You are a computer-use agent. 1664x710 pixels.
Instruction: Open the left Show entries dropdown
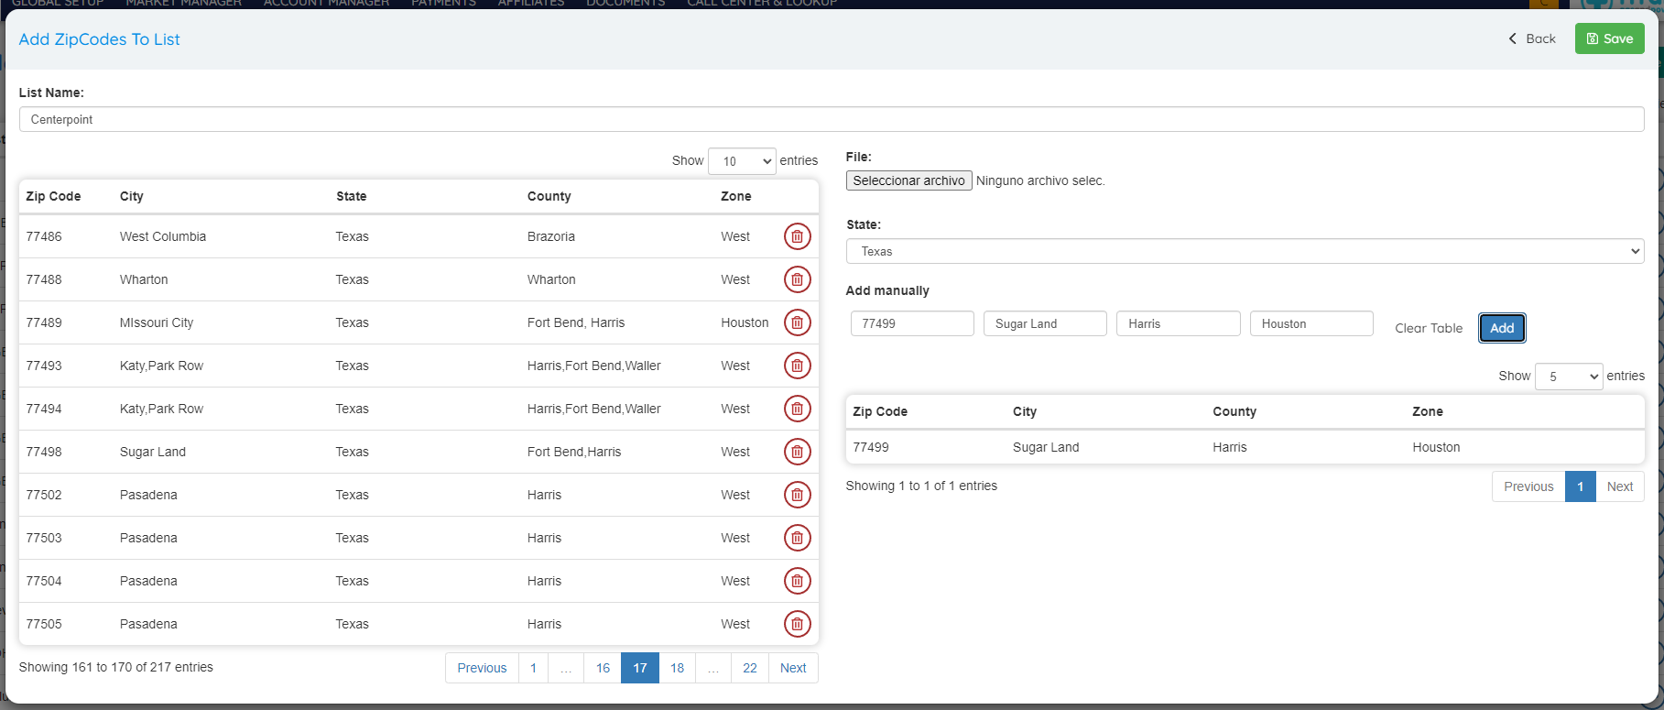742,161
